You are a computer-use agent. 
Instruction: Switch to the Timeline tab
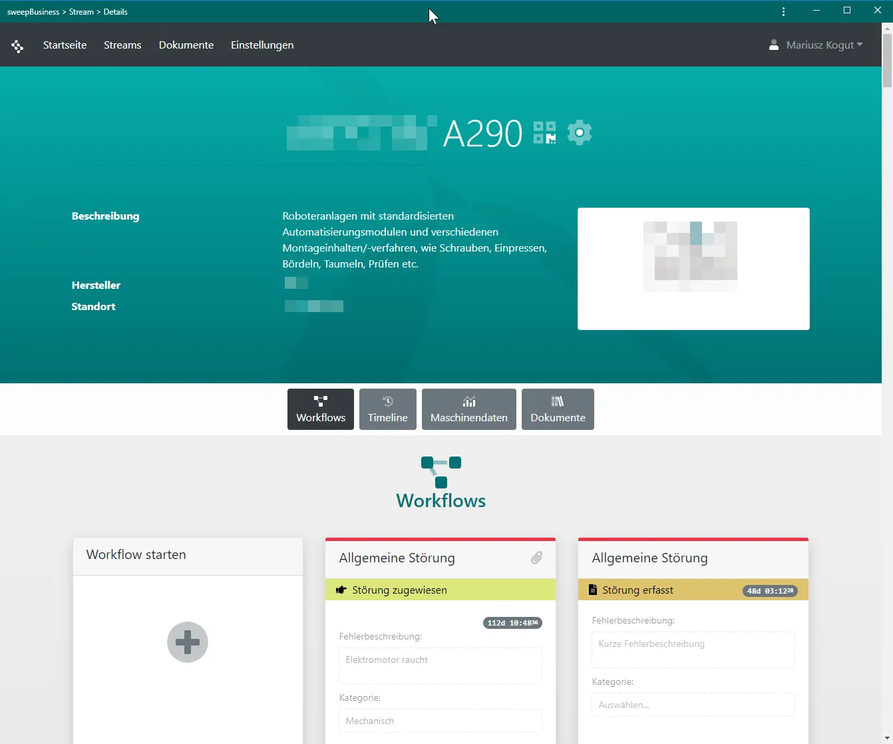point(388,409)
